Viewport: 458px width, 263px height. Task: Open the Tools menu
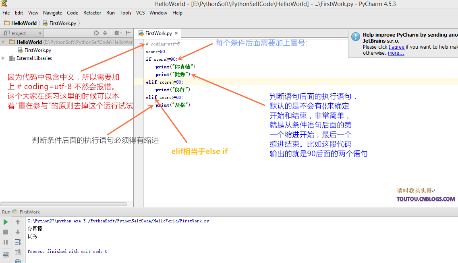(x=125, y=13)
